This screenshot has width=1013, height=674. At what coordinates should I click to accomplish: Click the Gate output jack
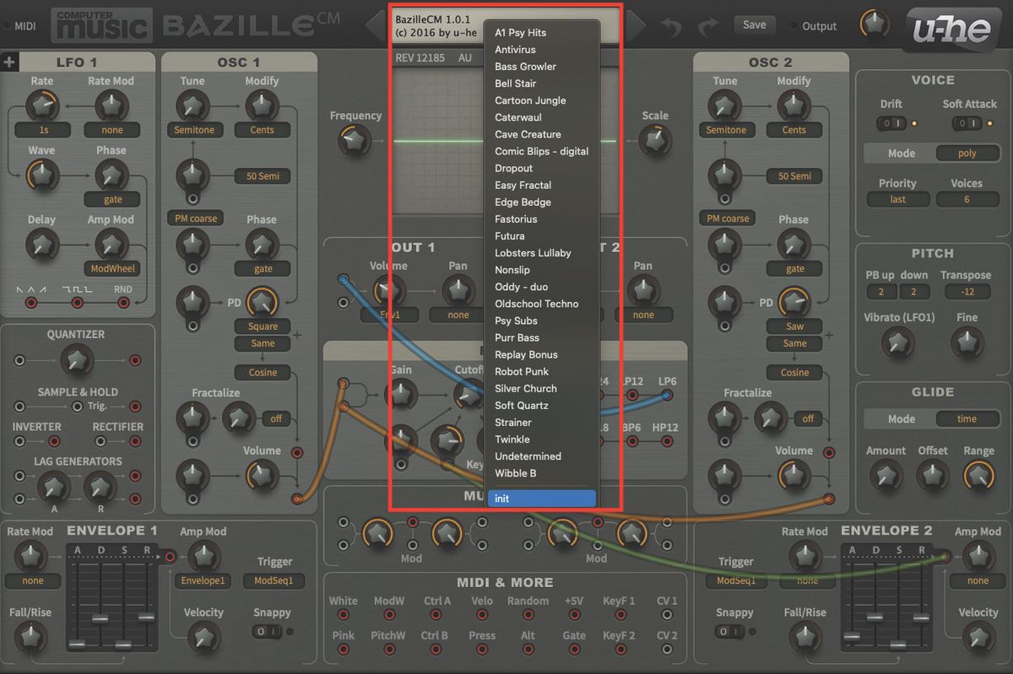click(x=574, y=650)
